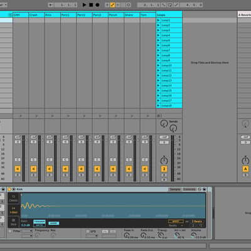Launch the Loop5 clip
251x251 pixels.
[158, 40]
